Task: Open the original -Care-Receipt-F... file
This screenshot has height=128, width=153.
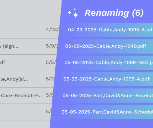Action: click(x=21, y=96)
